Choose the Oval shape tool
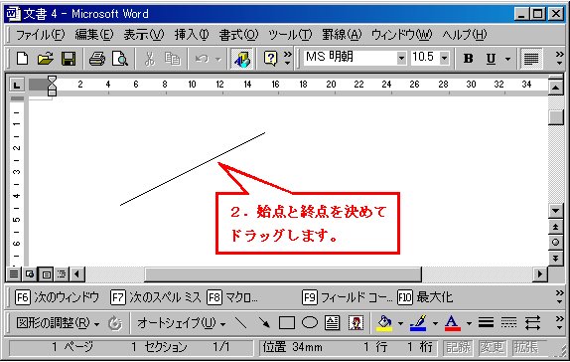 click(x=310, y=322)
